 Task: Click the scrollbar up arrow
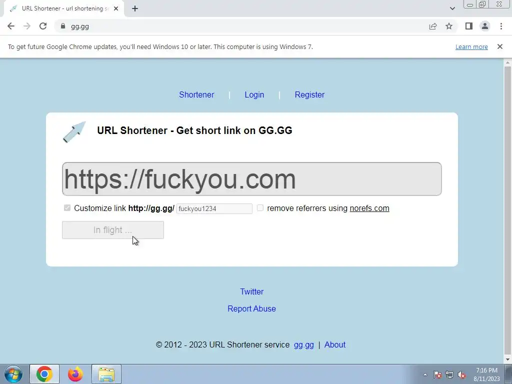pos(507,62)
